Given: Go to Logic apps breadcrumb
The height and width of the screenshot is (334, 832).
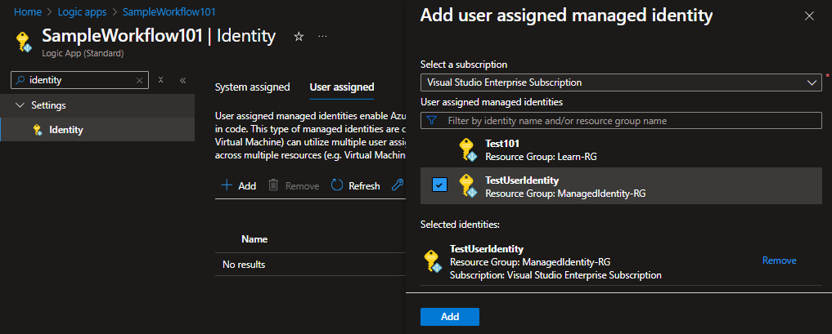Looking at the screenshot, I should (83, 11).
